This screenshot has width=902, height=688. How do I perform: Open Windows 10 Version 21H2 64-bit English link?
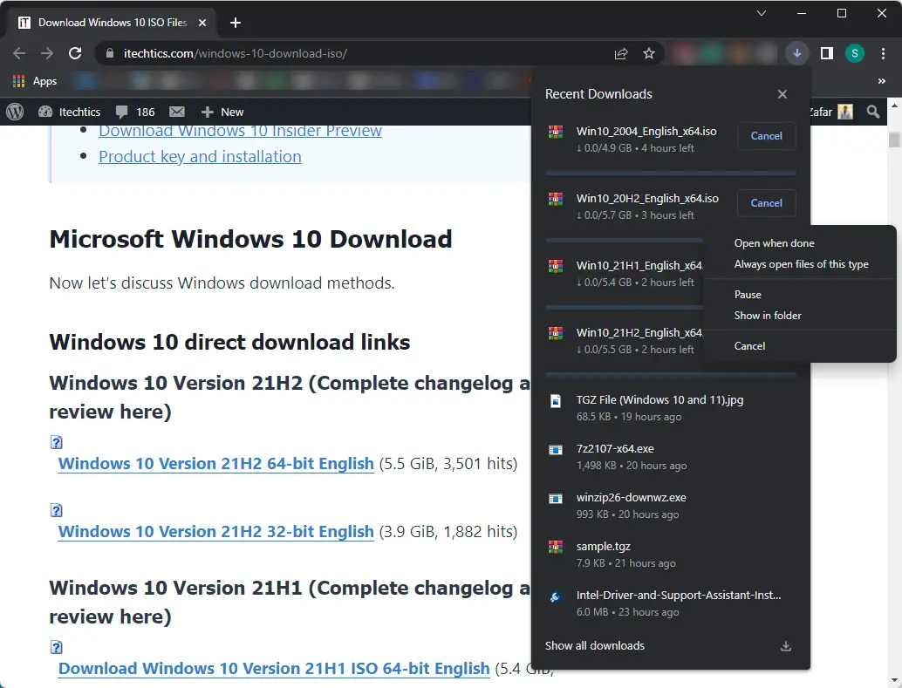pos(215,464)
